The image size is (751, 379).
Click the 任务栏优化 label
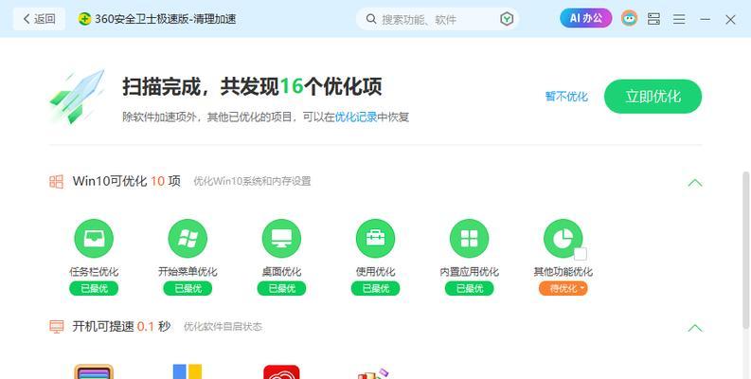(x=94, y=272)
